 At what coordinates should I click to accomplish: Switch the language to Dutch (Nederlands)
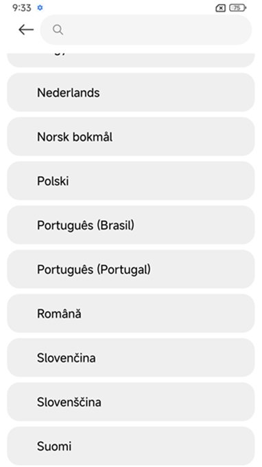point(131,92)
